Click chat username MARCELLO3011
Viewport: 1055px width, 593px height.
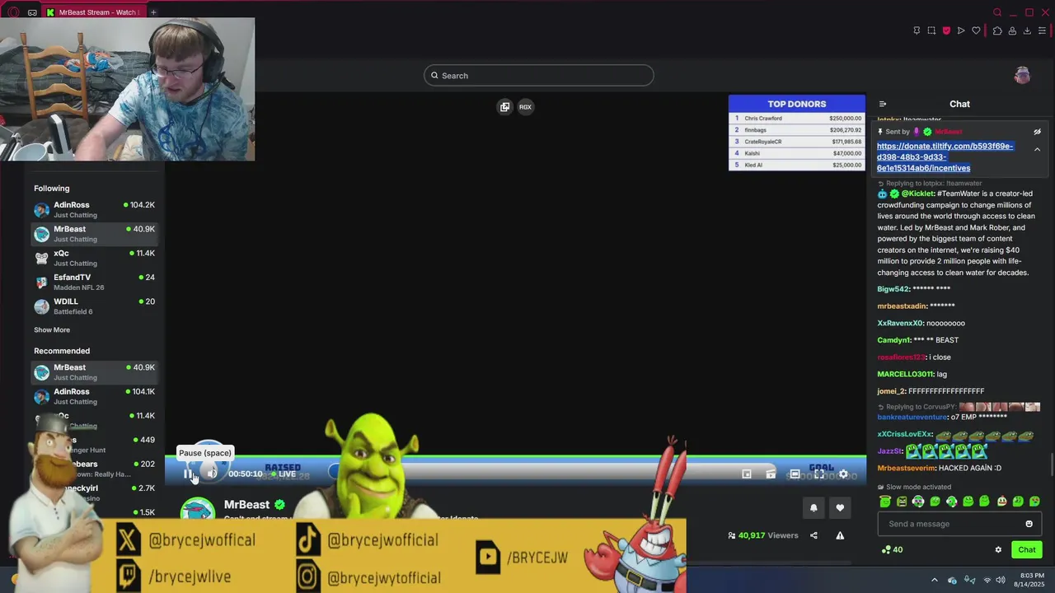[x=905, y=374]
